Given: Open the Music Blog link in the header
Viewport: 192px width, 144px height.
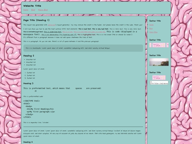Looking at the screenshot, I should [43, 10].
